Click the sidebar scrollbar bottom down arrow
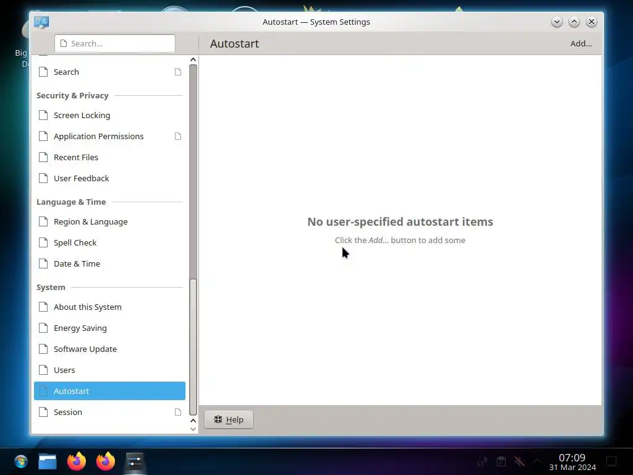Viewport: 633px width, 475px height. click(193, 429)
